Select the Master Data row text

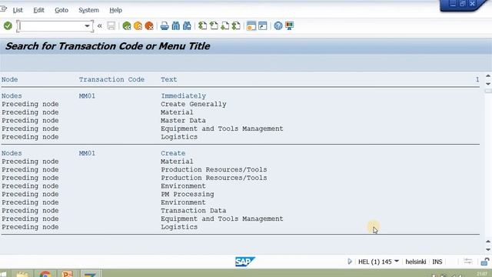(x=183, y=121)
